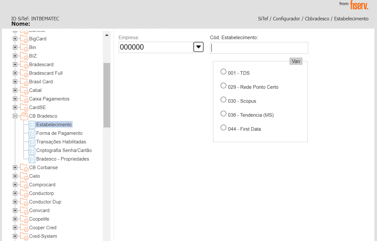Screen dimensions: 377x241
Task: Select the Bradescard Full tree label
Action: tap(46, 73)
